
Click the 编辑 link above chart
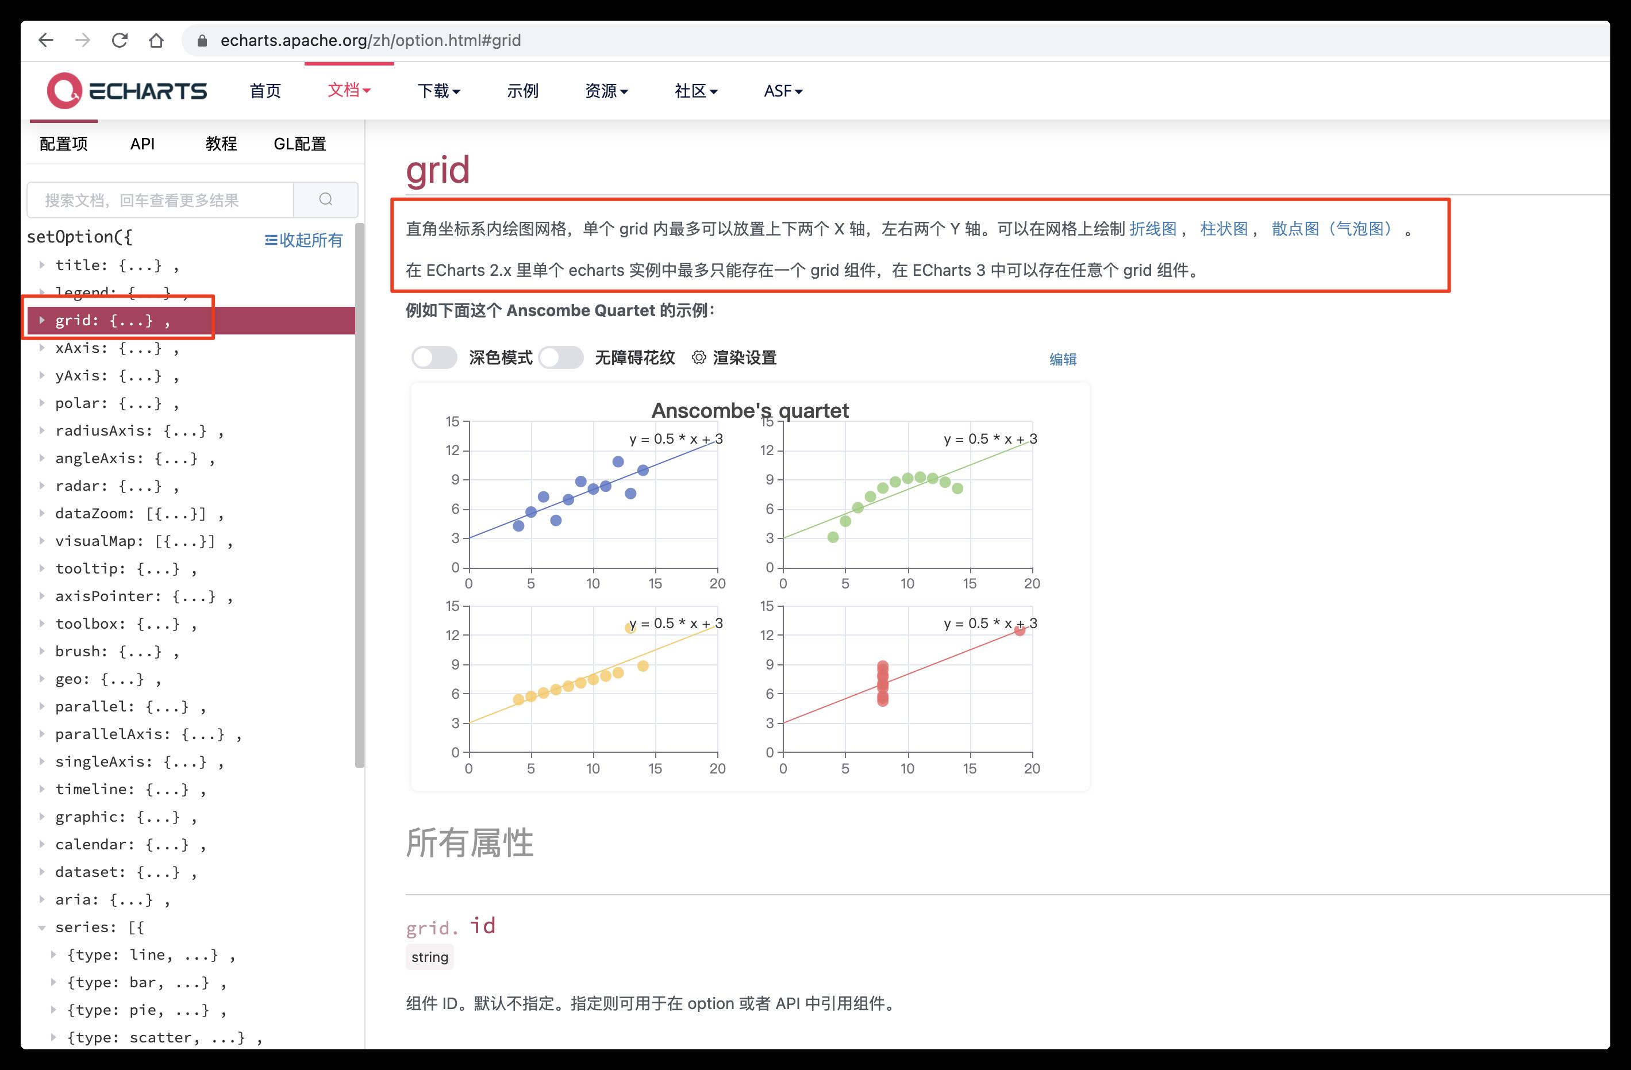point(1063,359)
